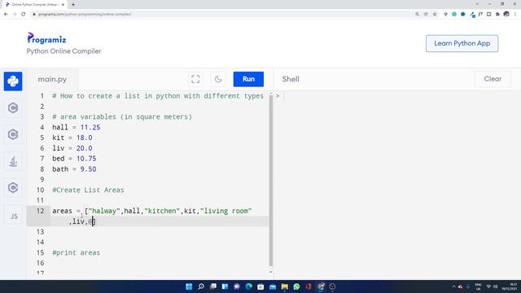The width and height of the screenshot is (521, 293).
Task: Click the Programiz logo
Action: tap(46, 38)
